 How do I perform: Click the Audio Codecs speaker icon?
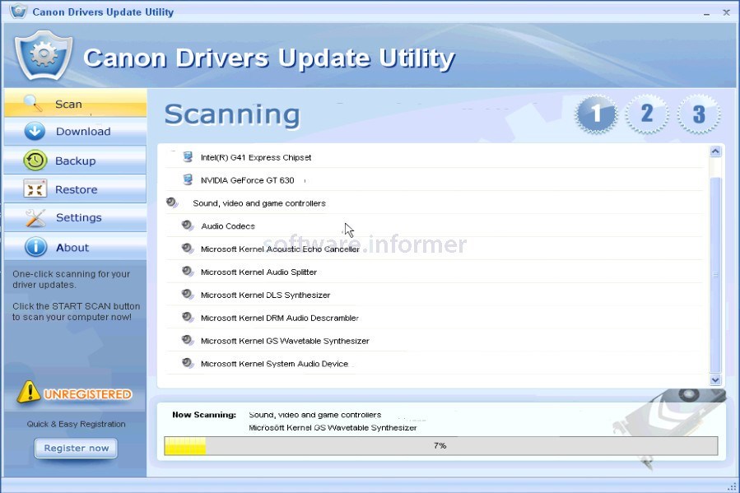click(188, 226)
